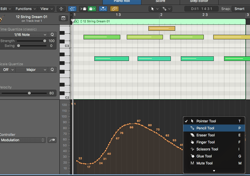Pick Scissors Tool in the tool menu
The height and width of the screenshot is (176, 250).
pos(214,149)
